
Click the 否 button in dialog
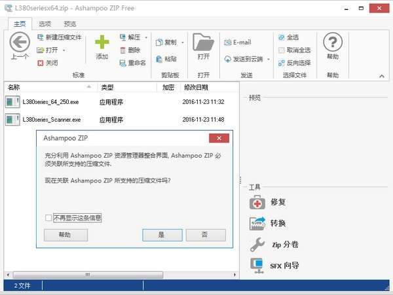coord(206,235)
